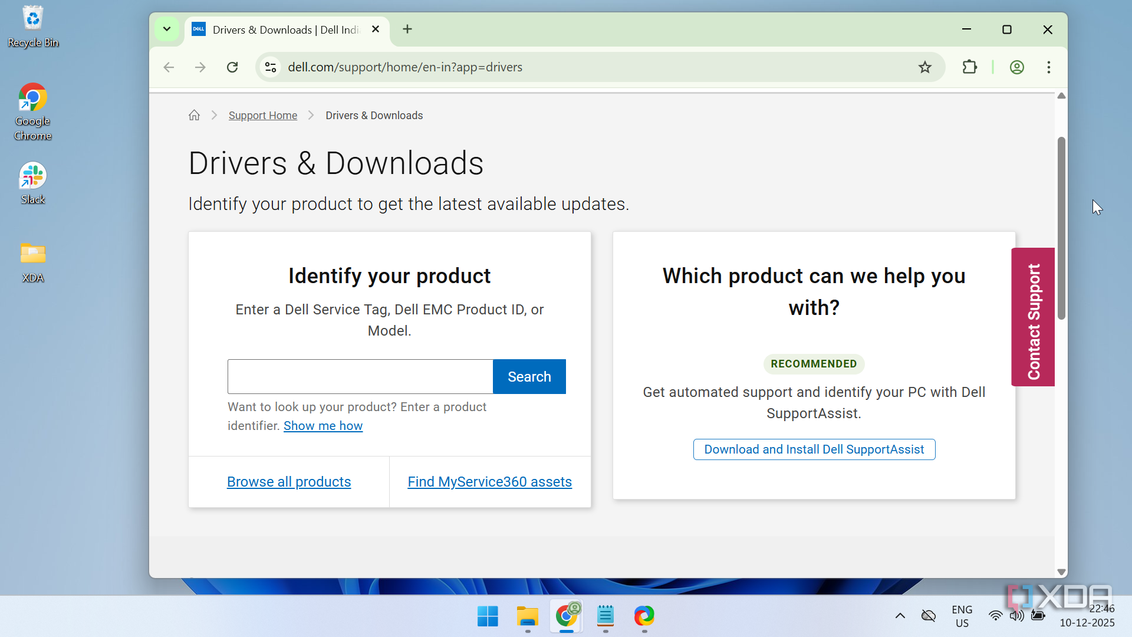Bookmark this page with the star icon
This screenshot has width=1132, height=637.
pyautogui.click(x=924, y=67)
